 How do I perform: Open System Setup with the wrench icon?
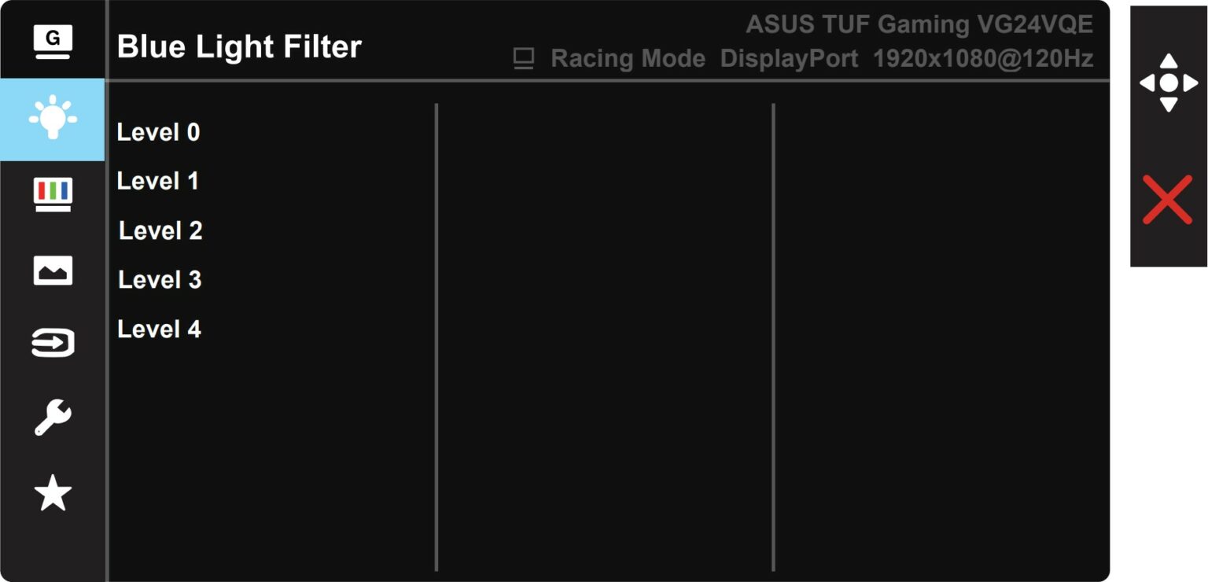tap(52, 418)
